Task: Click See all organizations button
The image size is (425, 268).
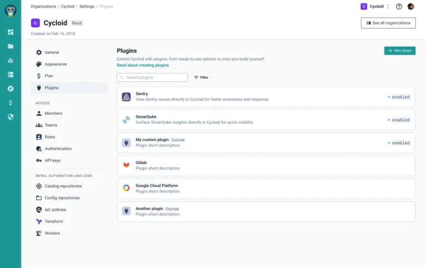Action: pos(388,23)
